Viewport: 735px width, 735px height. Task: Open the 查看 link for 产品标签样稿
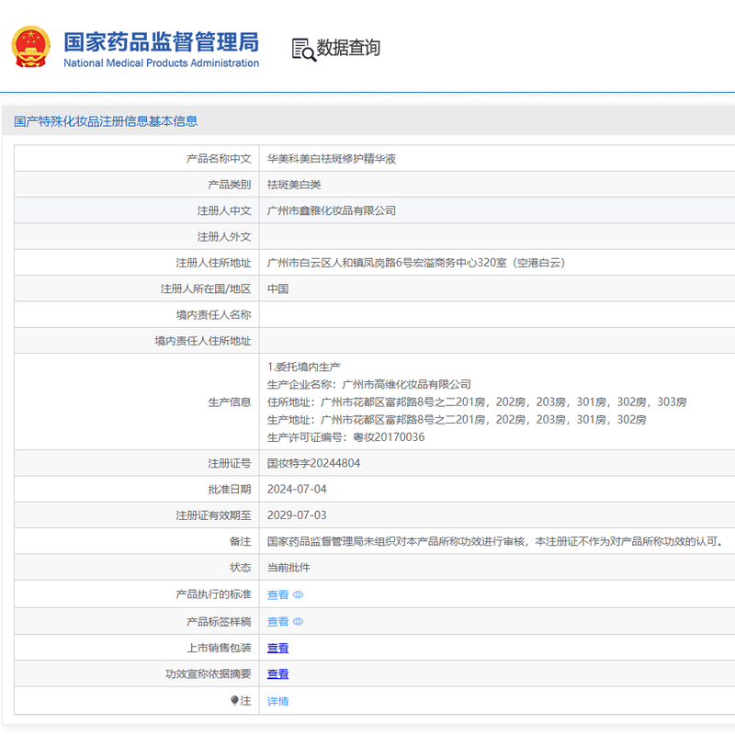(277, 622)
